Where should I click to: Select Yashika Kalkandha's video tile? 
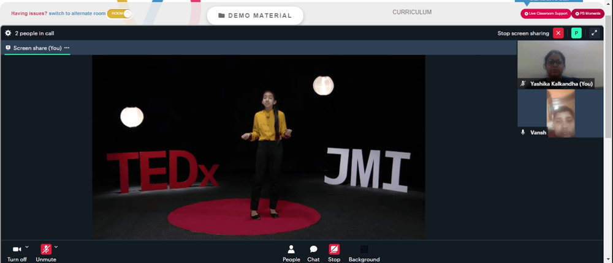click(x=560, y=65)
